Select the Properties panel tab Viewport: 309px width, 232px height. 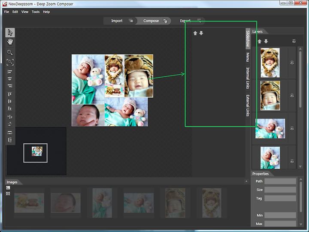(261, 174)
